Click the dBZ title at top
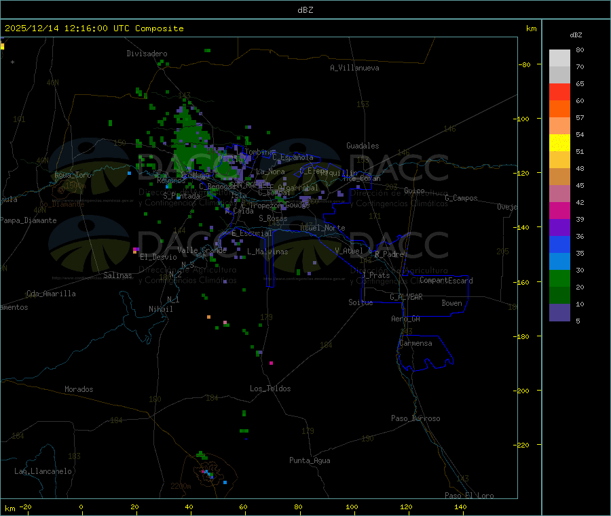This screenshot has height=516, width=611. pos(305,10)
